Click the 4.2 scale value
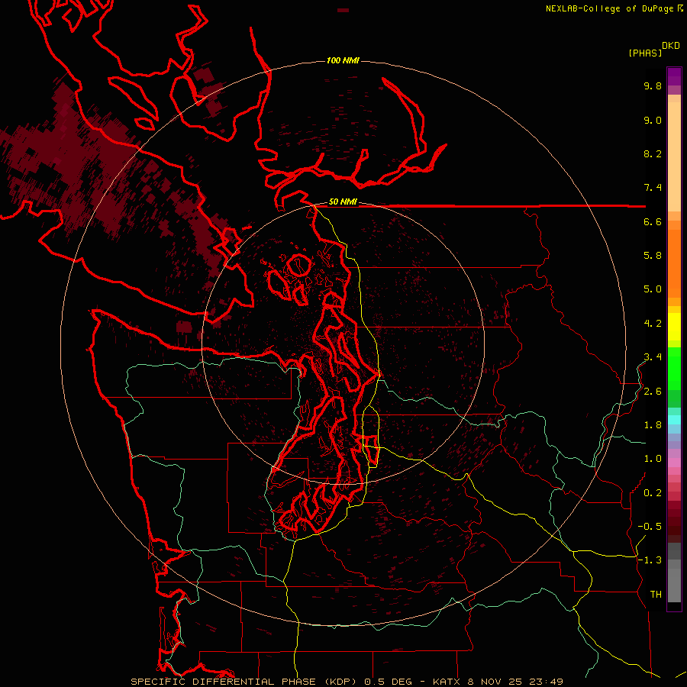Screen dimensions: 687x687 point(653,324)
